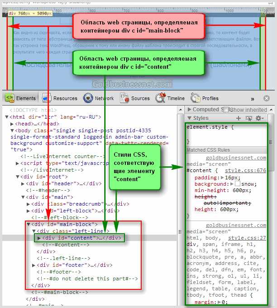Collapse the div id="main-block" node
Viewport: 277px width, 308px height.
click(29, 224)
